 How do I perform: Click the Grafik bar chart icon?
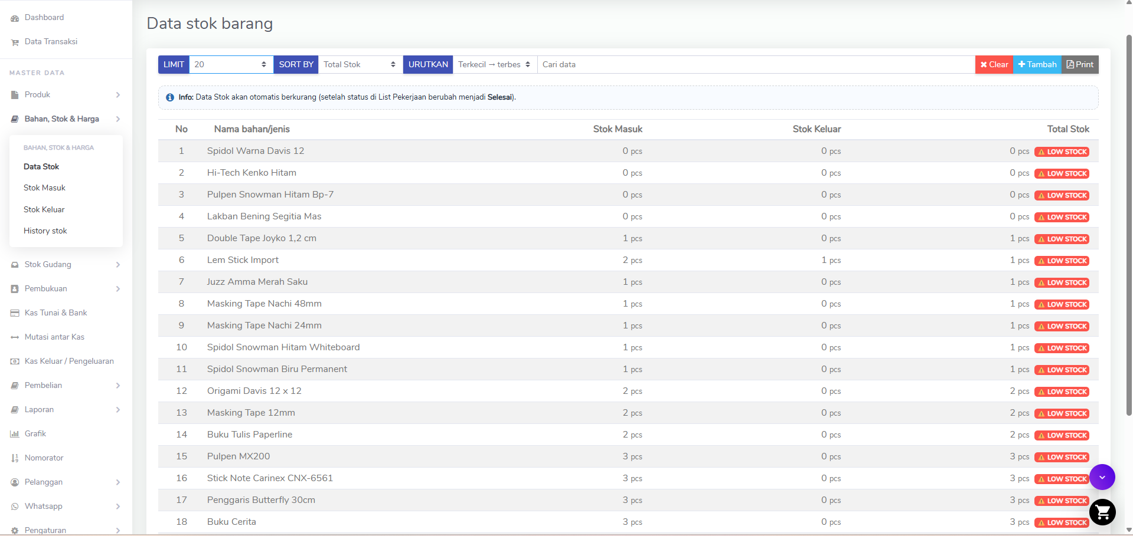[15, 434]
